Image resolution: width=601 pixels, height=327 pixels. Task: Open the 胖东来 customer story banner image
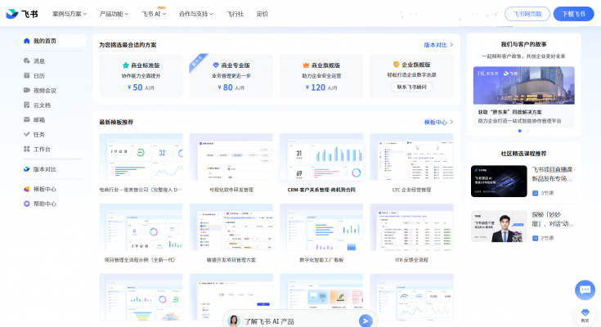point(523,86)
